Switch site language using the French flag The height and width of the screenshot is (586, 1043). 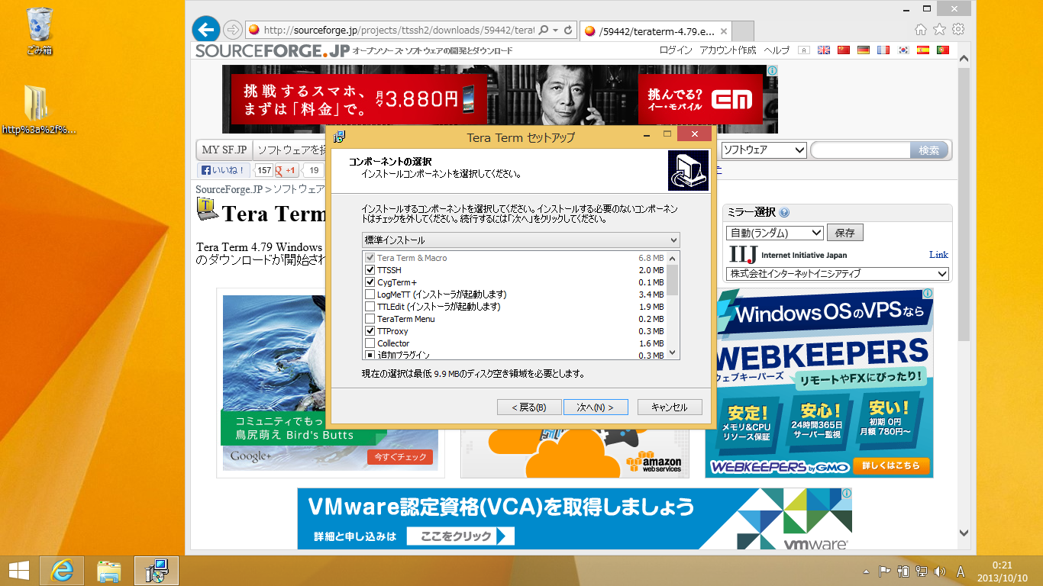point(883,50)
